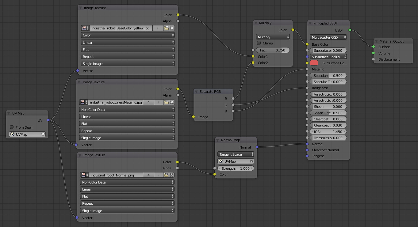The image size is (418, 227).
Task: Collapse the UV Map node
Action: [x=9, y=113]
